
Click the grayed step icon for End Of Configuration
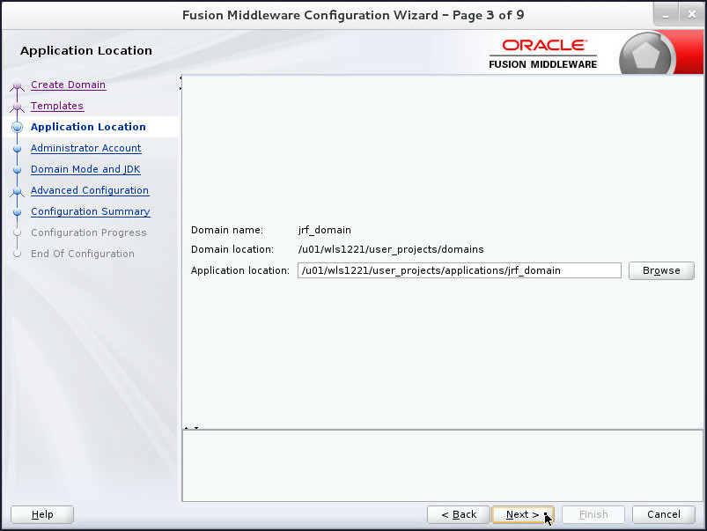pos(17,254)
